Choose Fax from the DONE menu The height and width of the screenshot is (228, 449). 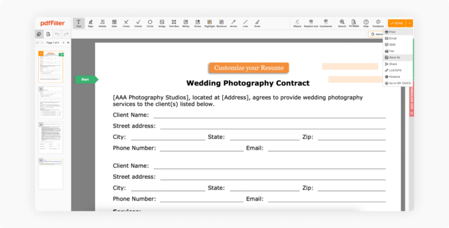[x=398, y=51]
